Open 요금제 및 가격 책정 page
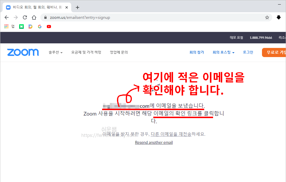 point(86,52)
